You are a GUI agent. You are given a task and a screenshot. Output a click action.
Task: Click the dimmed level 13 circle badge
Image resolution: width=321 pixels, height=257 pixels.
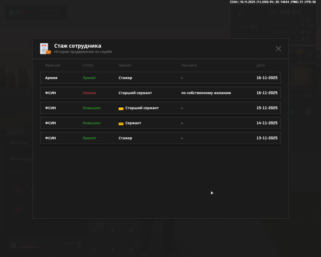pyautogui.click(x=240, y=14)
